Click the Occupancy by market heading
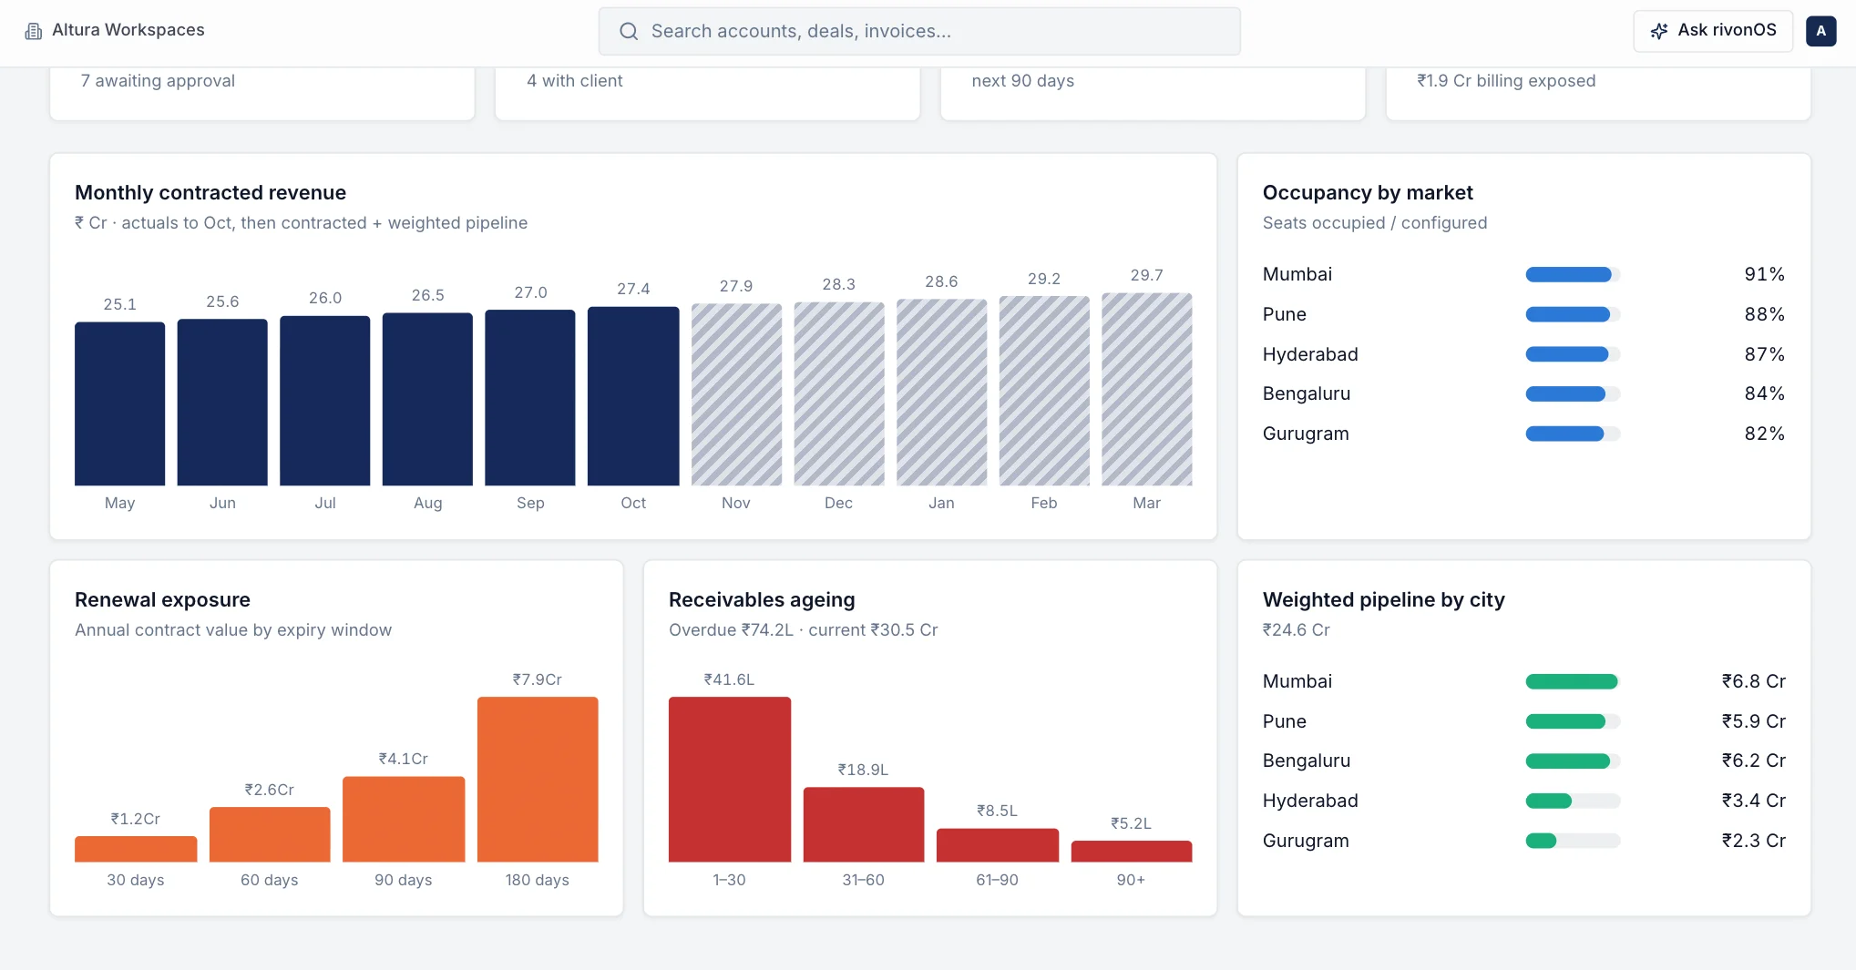 (1368, 192)
